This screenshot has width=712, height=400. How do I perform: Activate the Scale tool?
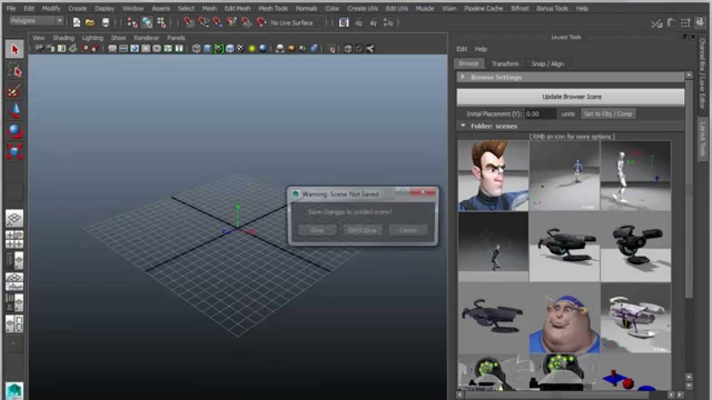15,151
